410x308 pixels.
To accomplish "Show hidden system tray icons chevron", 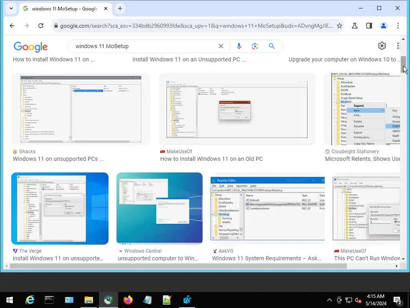I will [330, 300].
